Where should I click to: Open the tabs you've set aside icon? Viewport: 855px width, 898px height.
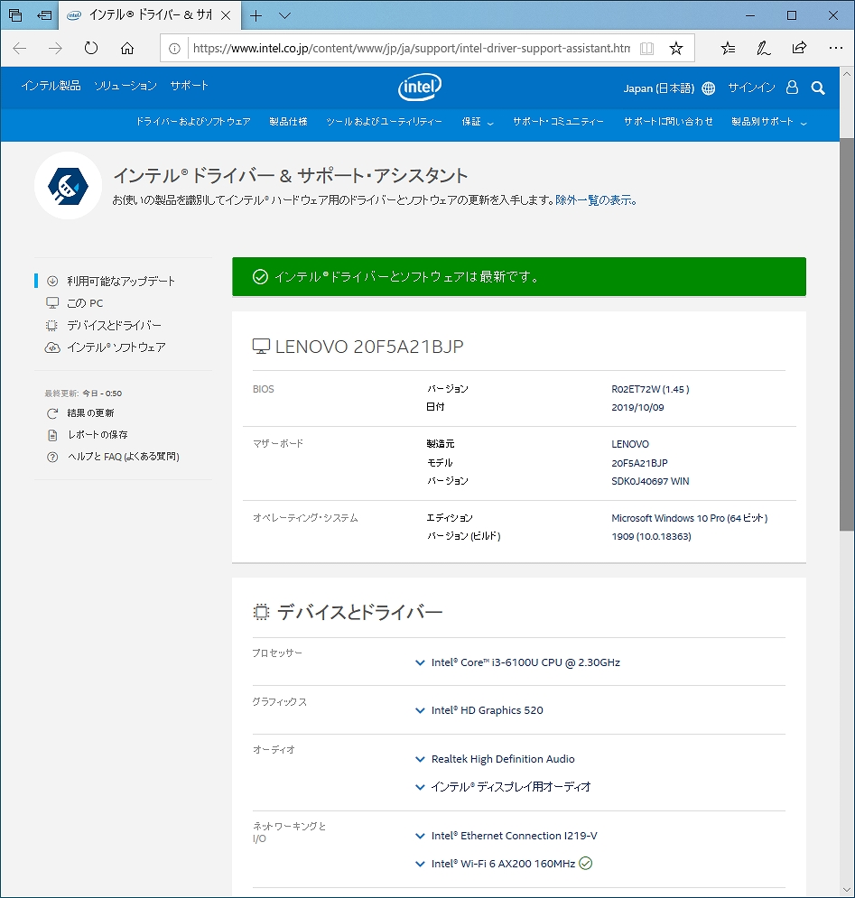coord(15,15)
